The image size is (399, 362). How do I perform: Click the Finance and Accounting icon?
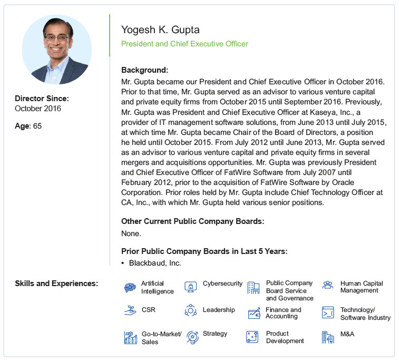tap(254, 313)
